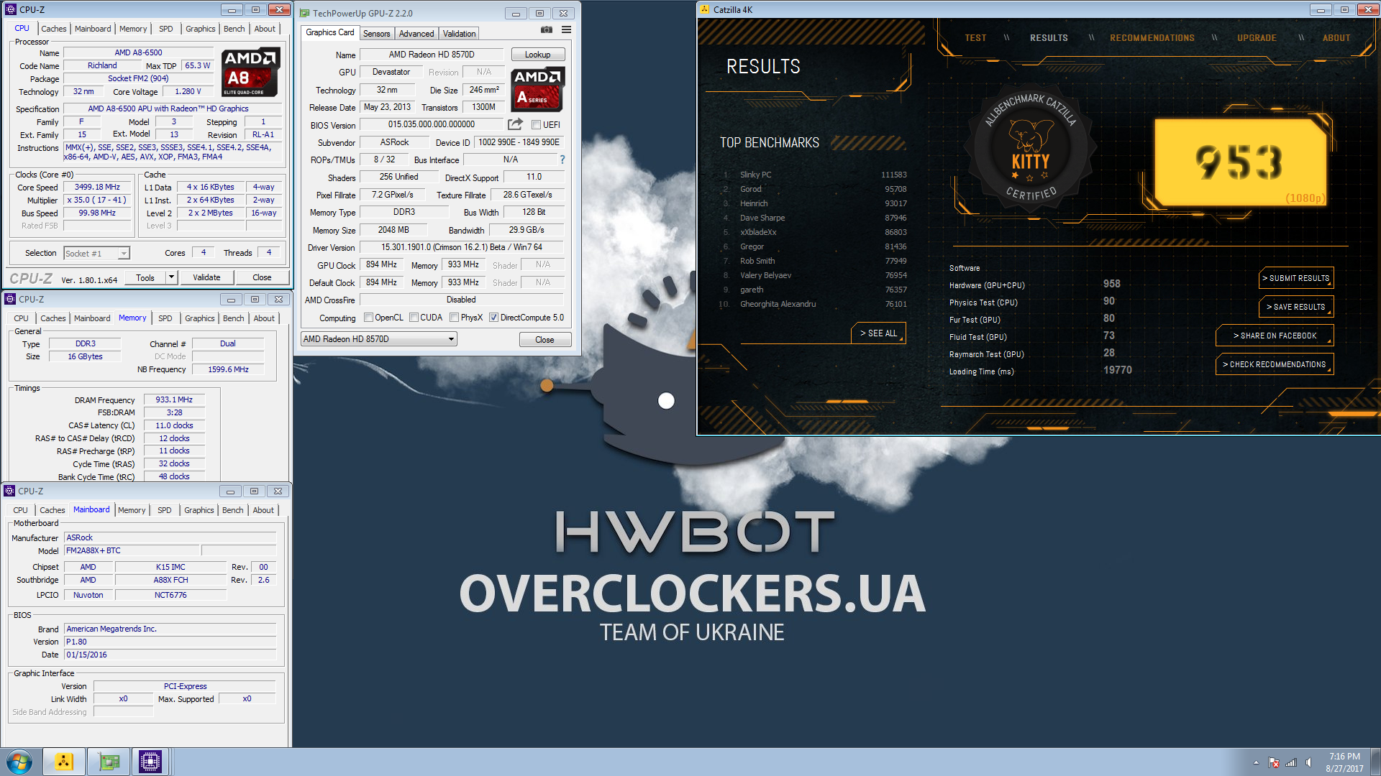
Task: Open the Catzilla taskbar icon
Action: click(64, 762)
